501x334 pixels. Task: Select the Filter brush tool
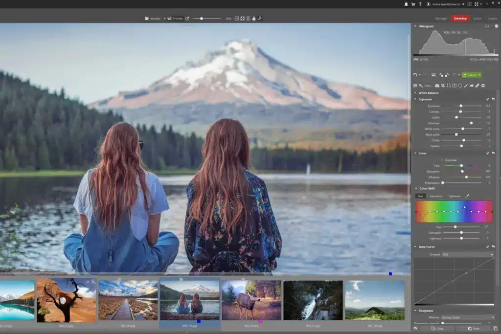tap(466, 86)
